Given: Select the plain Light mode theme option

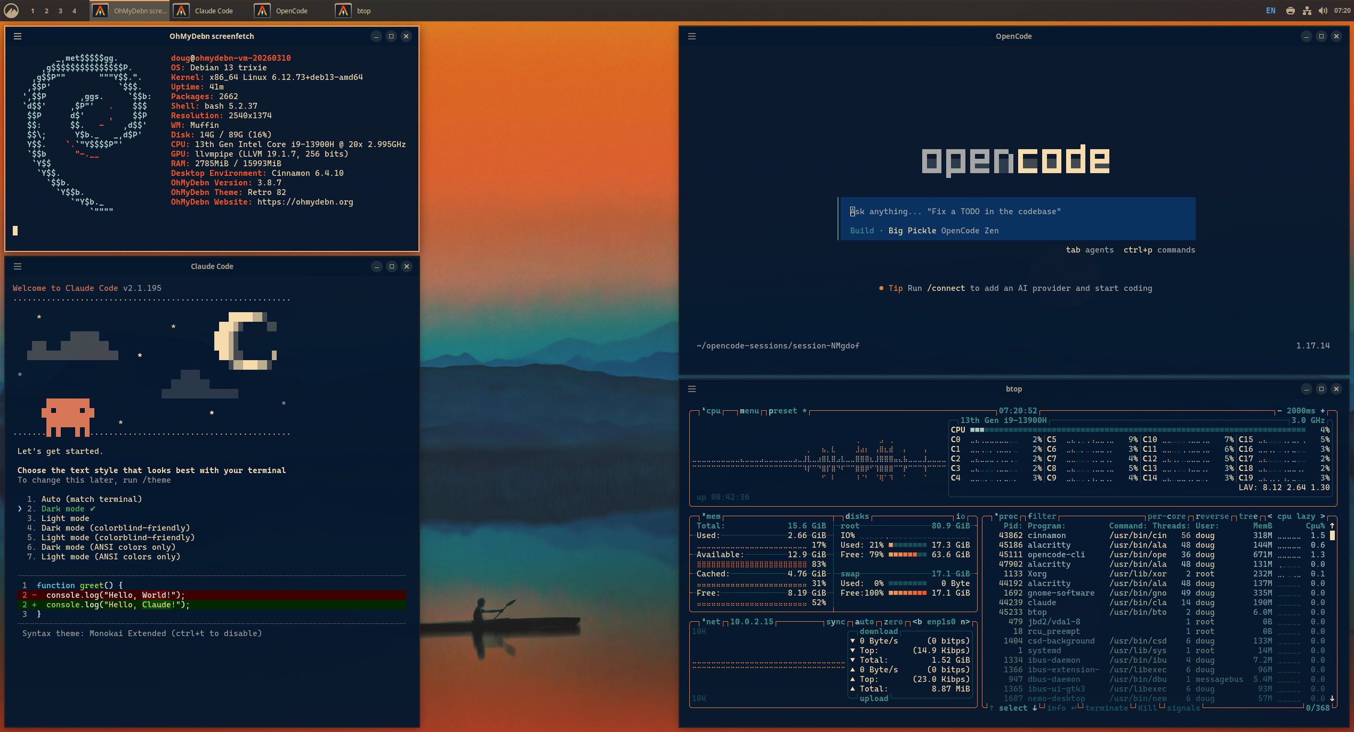Looking at the screenshot, I should coord(58,518).
